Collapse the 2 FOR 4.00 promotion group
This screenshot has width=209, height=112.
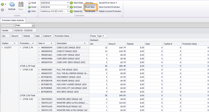pos(21,99)
